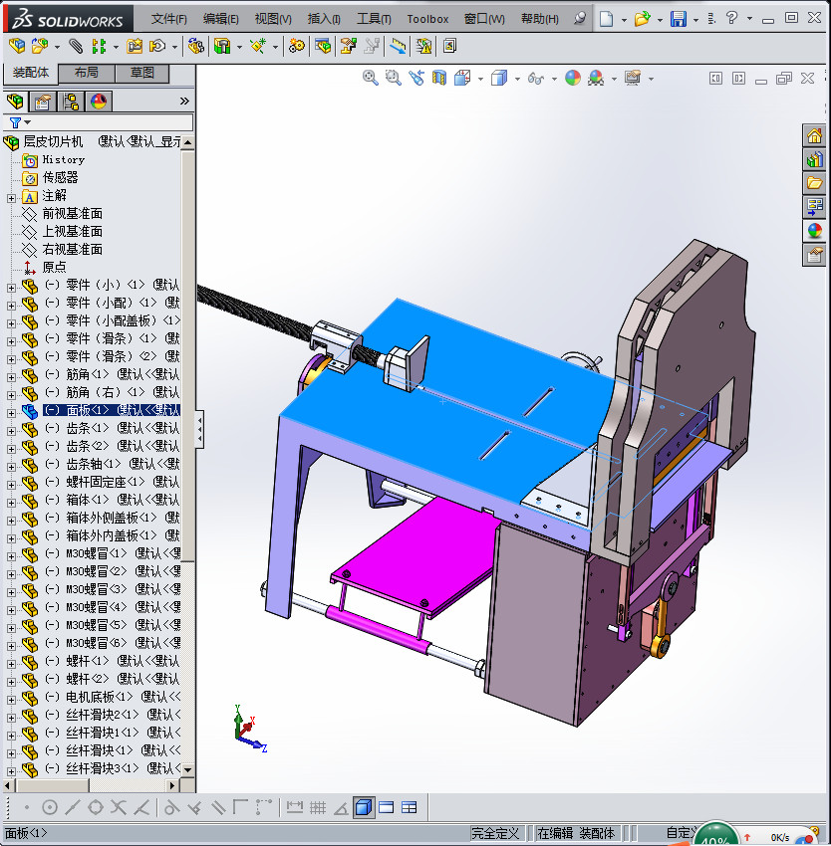Click the Smart Fasteners icon

pyautogui.click(x=135, y=46)
